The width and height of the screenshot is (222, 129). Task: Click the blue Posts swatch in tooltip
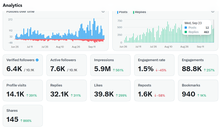tap(186, 28)
